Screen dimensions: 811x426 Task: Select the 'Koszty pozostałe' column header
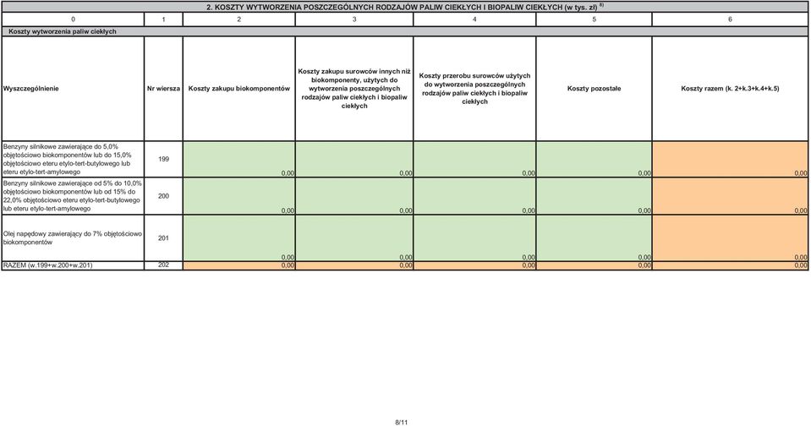point(594,89)
